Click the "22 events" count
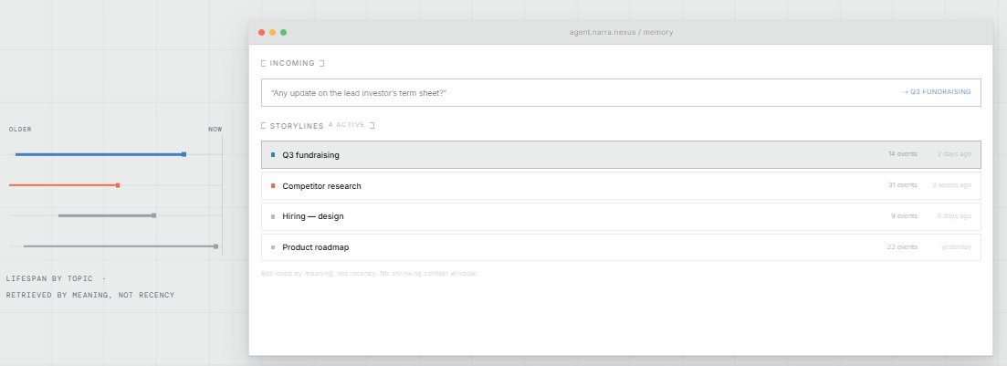 [902, 246]
